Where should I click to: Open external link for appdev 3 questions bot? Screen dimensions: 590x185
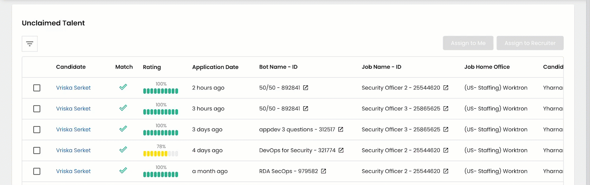pos(341,129)
